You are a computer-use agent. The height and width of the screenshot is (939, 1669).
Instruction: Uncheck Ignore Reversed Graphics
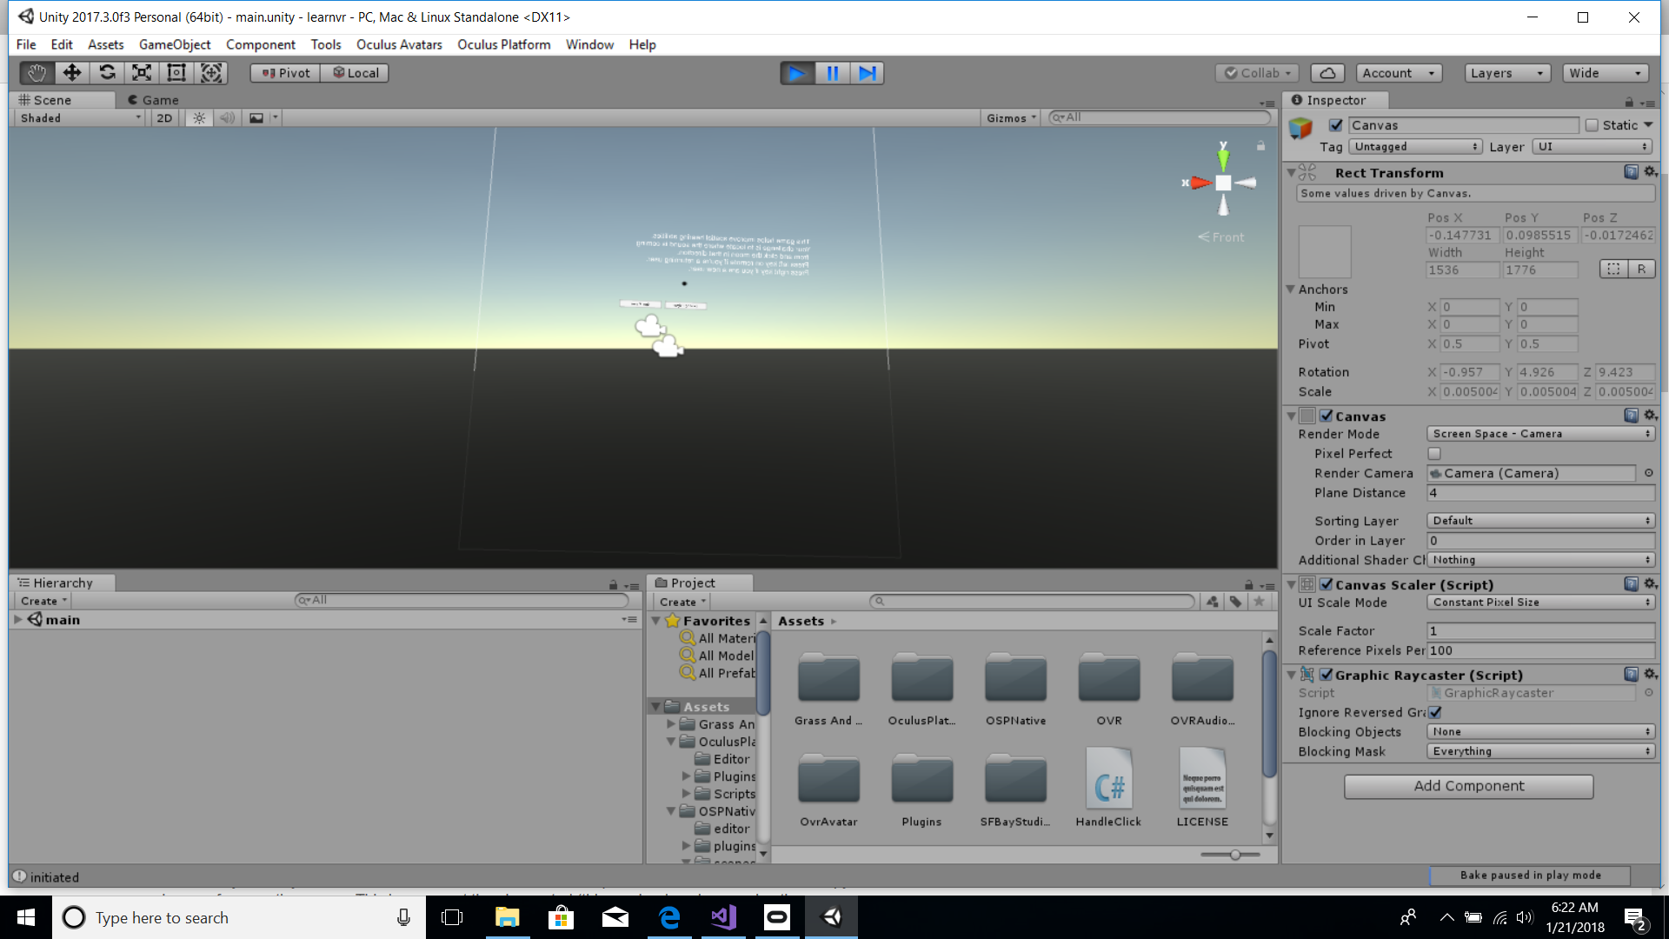point(1435,712)
